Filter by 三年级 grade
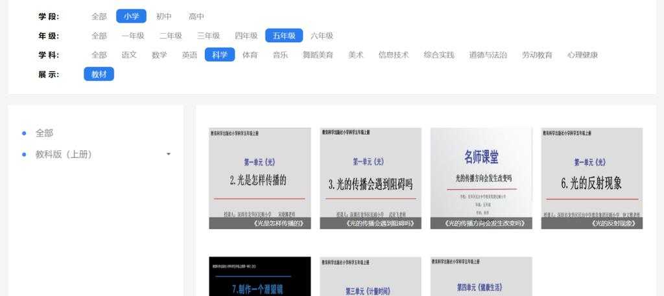The image size is (664, 296). pos(208,36)
